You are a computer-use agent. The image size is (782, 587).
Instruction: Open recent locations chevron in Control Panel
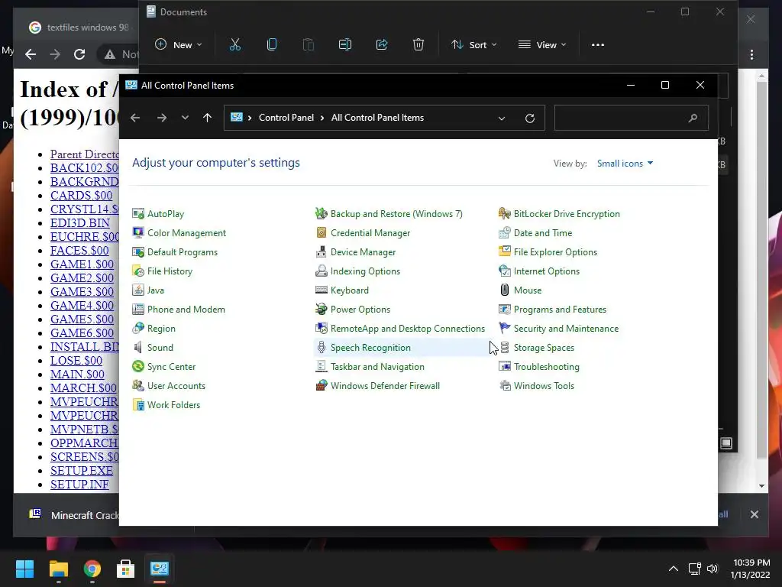(x=185, y=118)
